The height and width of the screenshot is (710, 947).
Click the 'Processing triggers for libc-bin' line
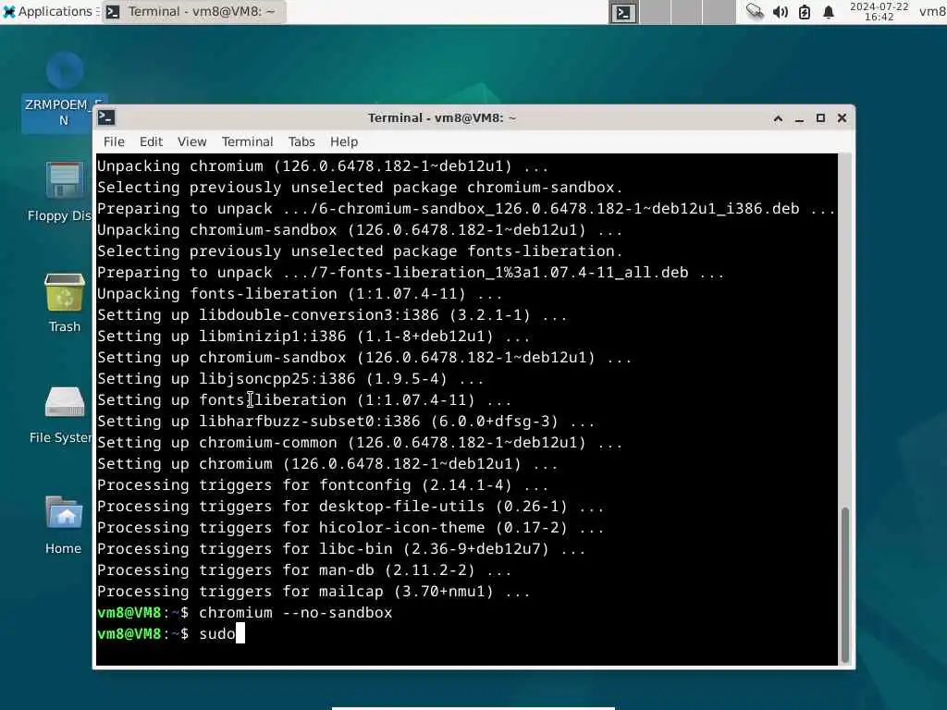(341, 549)
